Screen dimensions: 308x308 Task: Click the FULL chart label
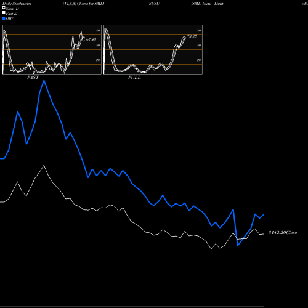(x=134, y=78)
